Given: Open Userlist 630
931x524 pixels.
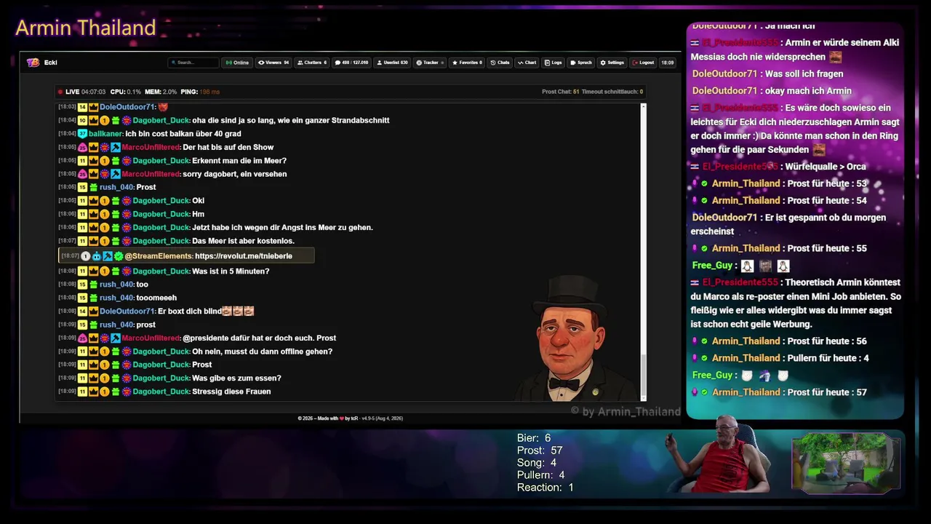Looking at the screenshot, I should (x=392, y=63).
